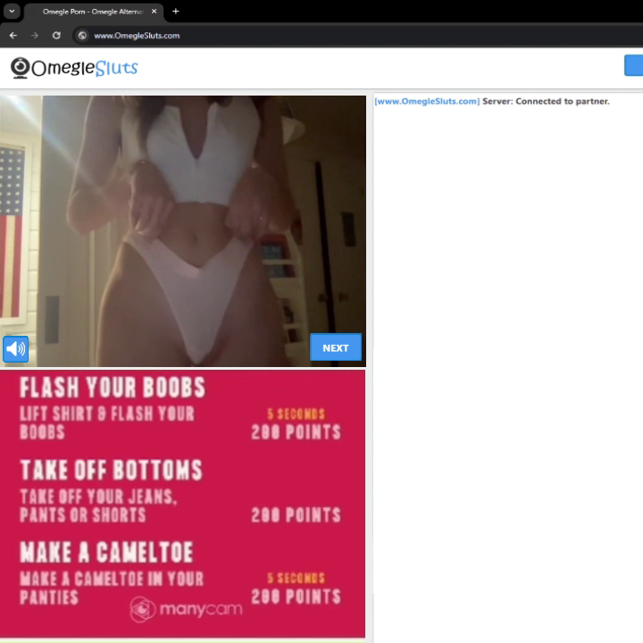Open the site information icon in address bar
The width and height of the screenshot is (643, 643).
click(82, 36)
